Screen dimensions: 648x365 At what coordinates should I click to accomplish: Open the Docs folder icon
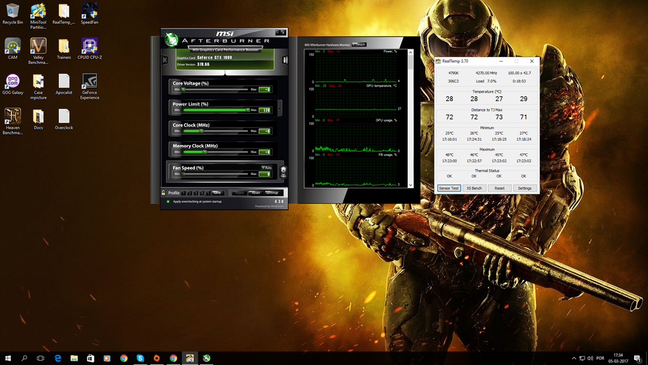[38, 119]
